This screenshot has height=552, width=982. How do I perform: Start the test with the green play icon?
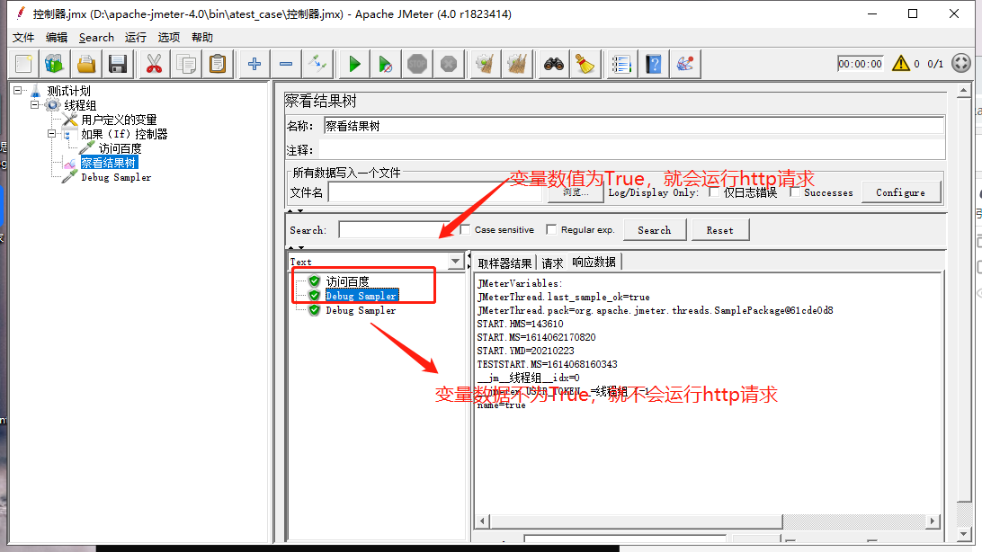coord(354,64)
